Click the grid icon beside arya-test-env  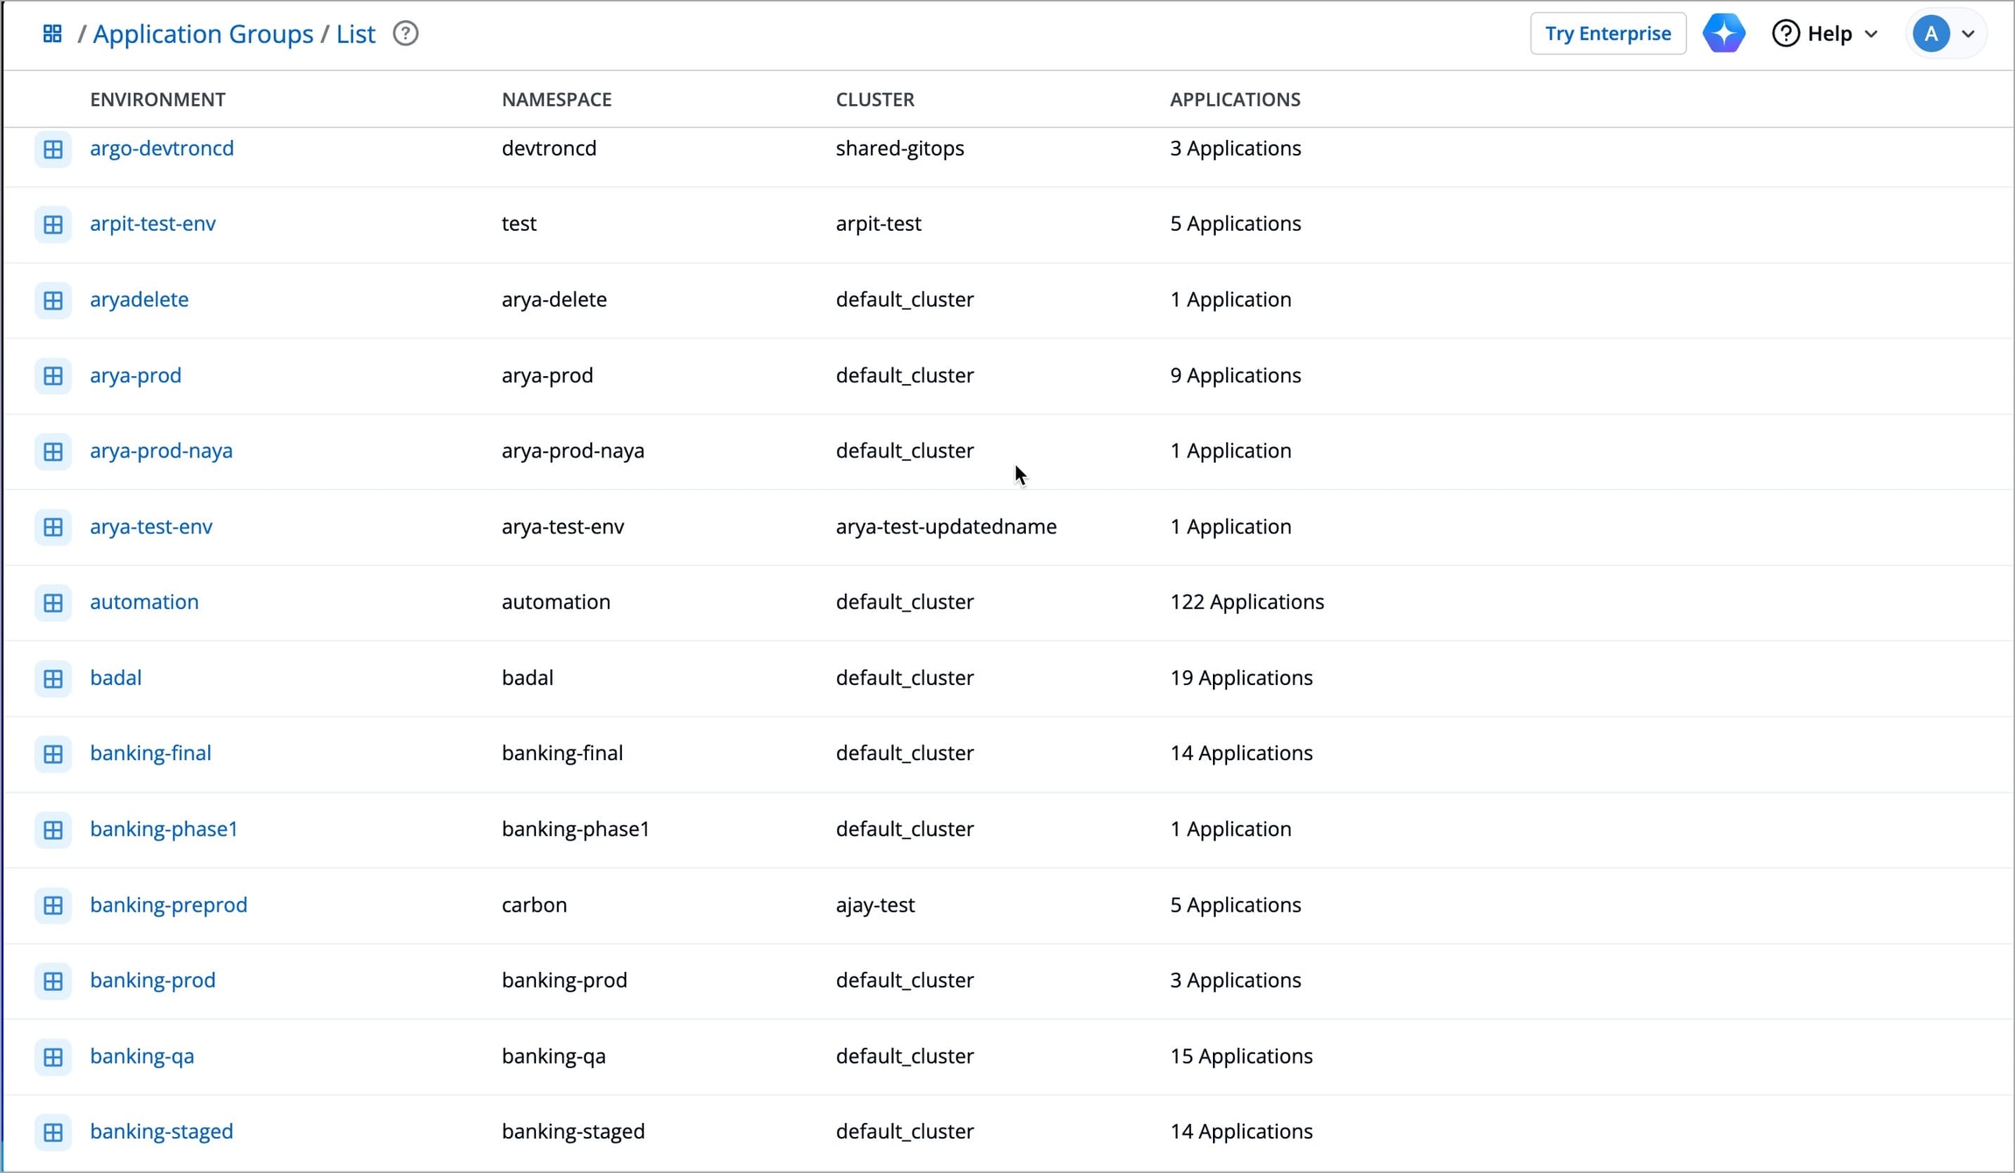(x=52, y=527)
